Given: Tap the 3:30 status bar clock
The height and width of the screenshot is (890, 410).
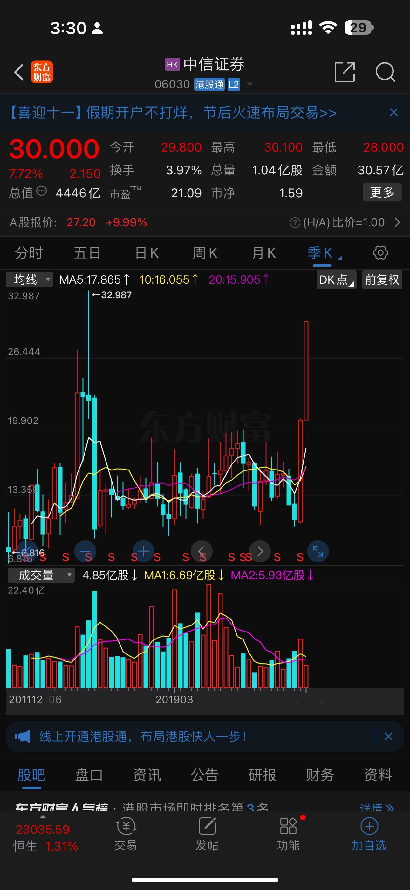Looking at the screenshot, I should coord(68,28).
